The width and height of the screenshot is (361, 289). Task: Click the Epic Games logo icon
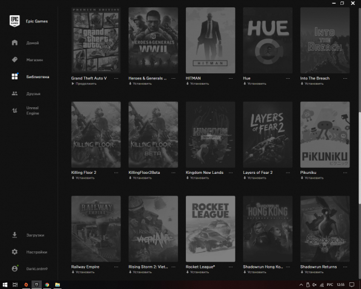pyautogui.click(x=15, y=21)
